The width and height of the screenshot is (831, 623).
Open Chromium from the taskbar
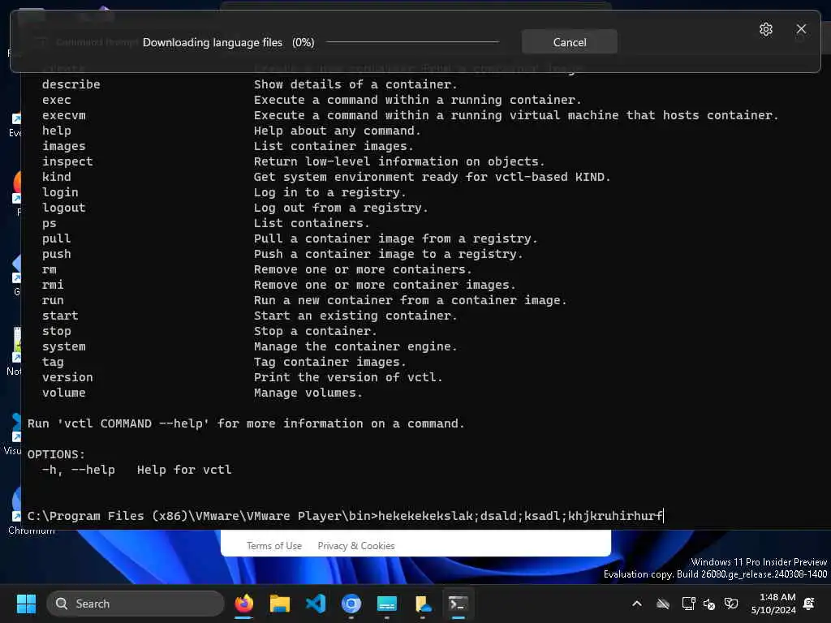(x=351, y=604)
